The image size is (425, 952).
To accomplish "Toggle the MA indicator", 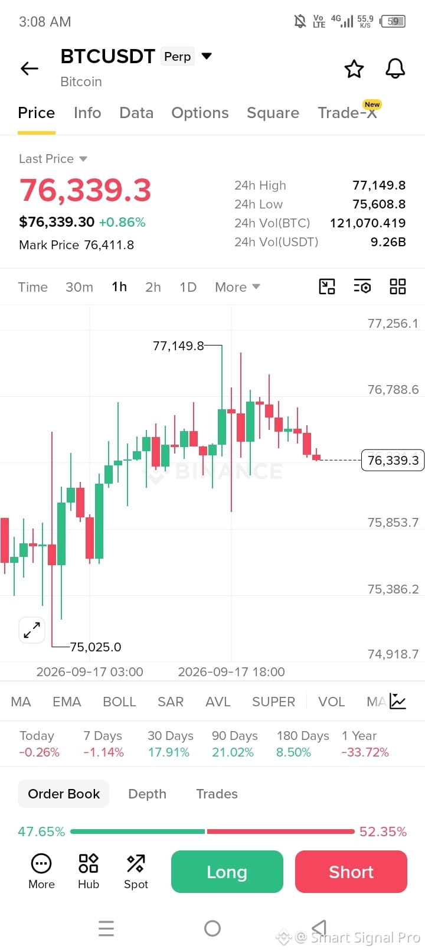I will 21,702.
